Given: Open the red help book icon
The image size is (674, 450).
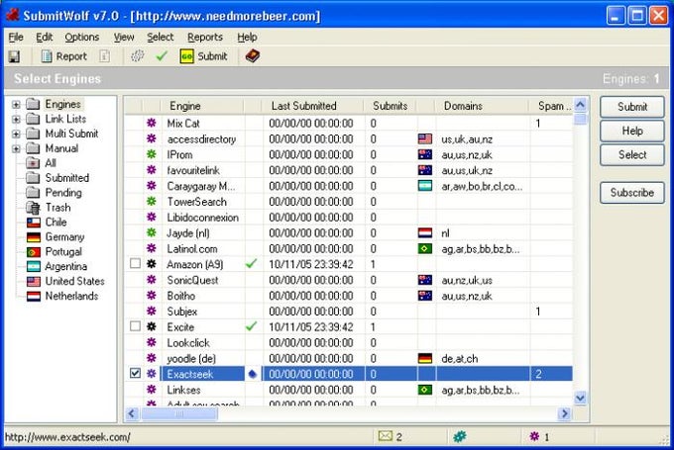Looking at the screenshot, I should pyautogui.click(x=253, y=55).
